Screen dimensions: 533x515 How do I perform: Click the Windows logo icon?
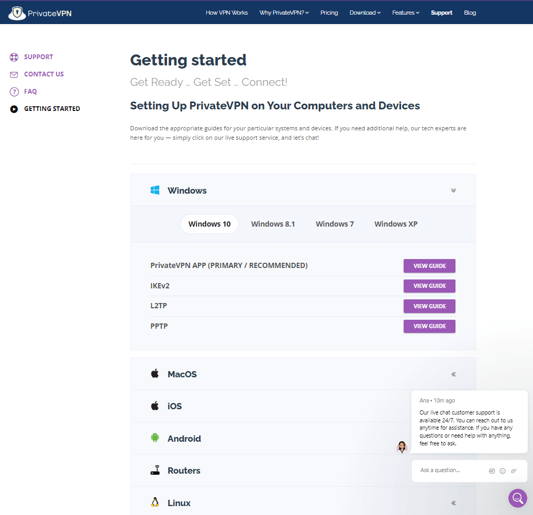[x=155, y=190]
